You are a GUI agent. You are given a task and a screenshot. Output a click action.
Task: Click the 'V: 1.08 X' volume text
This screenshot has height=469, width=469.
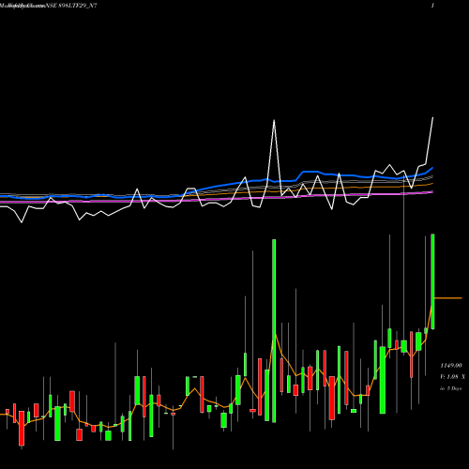click(x=452, y=377)
